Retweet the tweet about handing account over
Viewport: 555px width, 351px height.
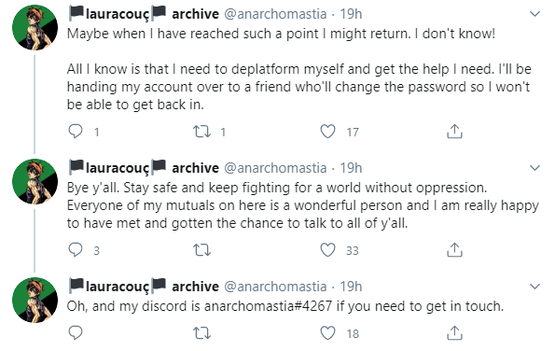coord(201,132)
